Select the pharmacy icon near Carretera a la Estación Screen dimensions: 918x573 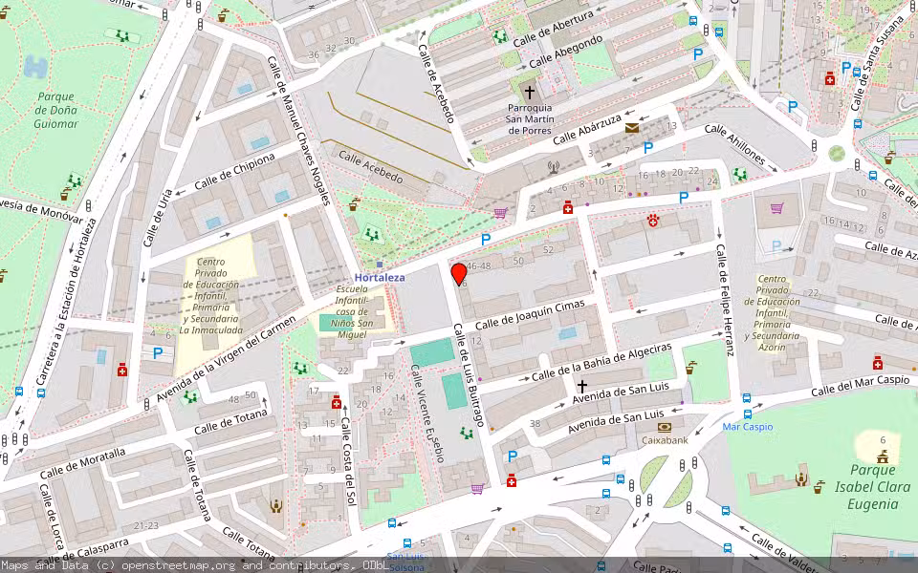point(121,370)
